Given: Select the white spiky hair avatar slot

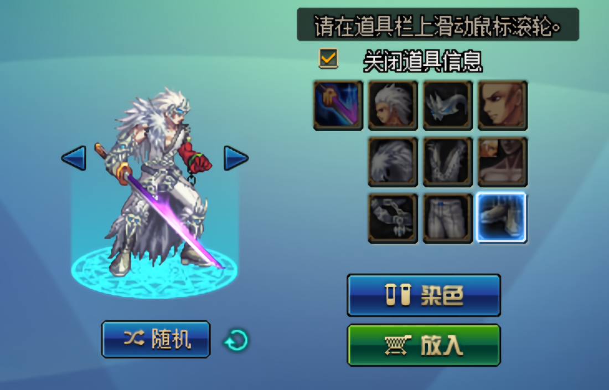Looking at the screenshot, I should pos(393,105).
